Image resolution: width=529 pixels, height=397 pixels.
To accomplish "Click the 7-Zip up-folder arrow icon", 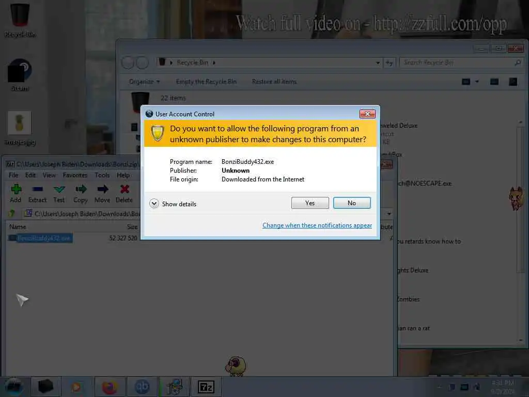I will (12, 213).
